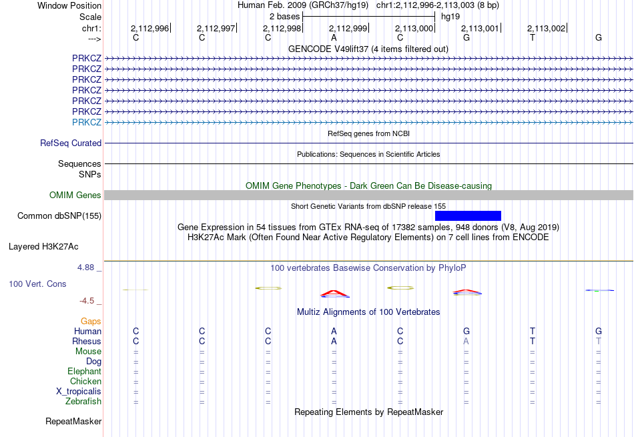Click the 2,113,000 ruler position
The height and width of the screenshot is (437, 634).
click(x=414, y=28)
